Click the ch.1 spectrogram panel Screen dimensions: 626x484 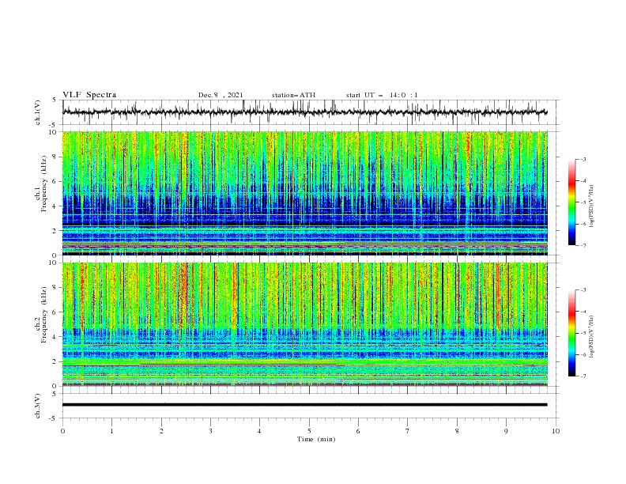tap(305, 193)
